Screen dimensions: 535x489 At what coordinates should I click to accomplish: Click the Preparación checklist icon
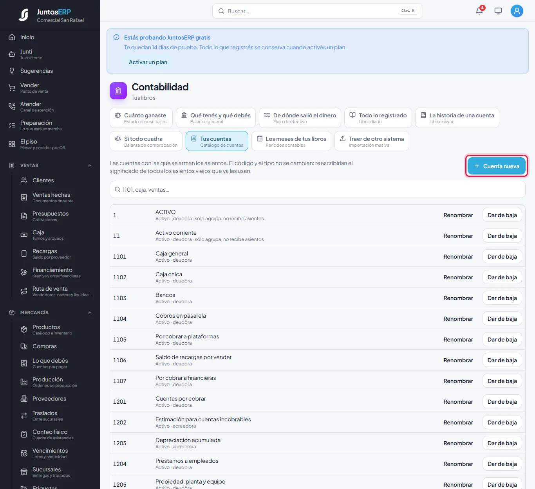point(12,125)
